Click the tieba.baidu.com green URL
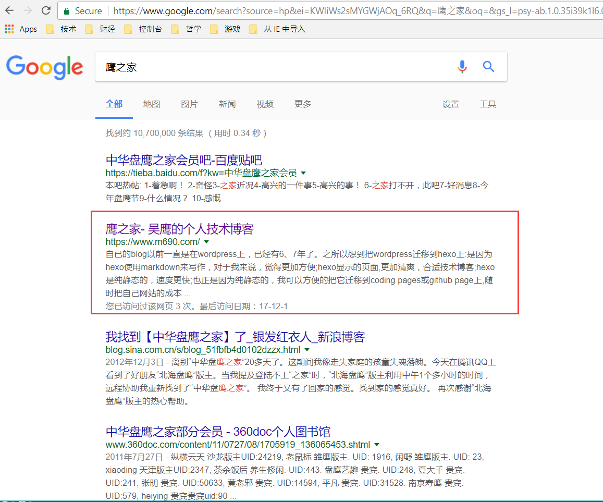603x502 pixels. [x=201, y=173]
